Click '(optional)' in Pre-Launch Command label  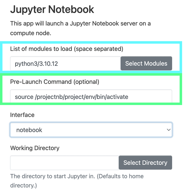[x=86, y=82]
